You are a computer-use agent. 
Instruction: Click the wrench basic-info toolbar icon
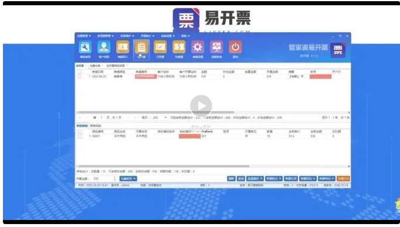tap(85, 47)
